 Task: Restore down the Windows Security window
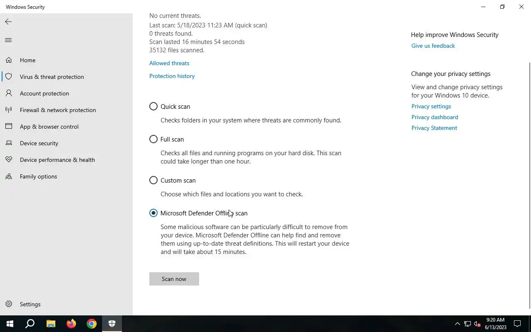[x=502, y=7]
